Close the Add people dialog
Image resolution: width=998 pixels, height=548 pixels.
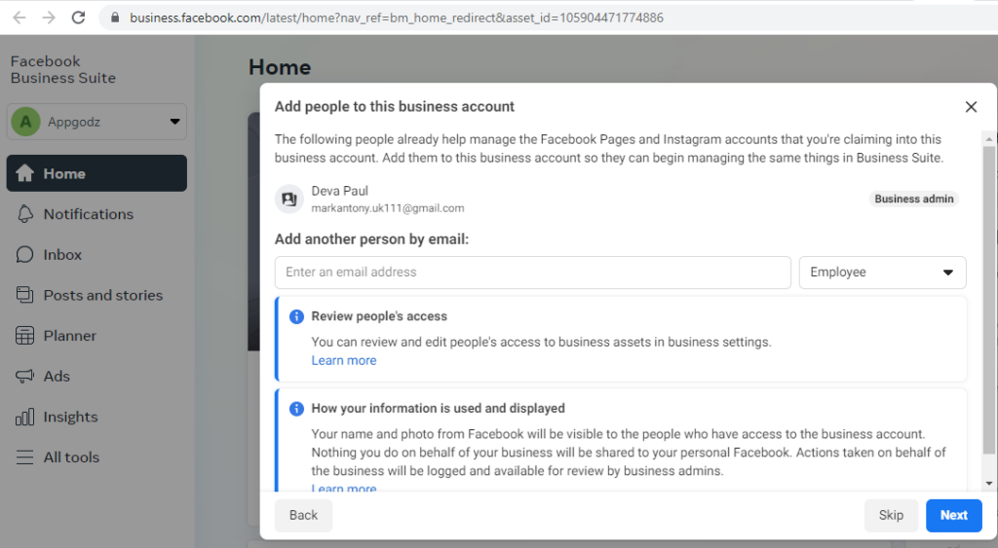pyautogui.click(x=971, y=107)
